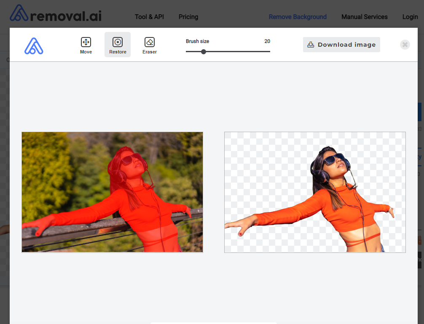
Task: Open the Manual Services page
Action: click(x=364, y=17)
